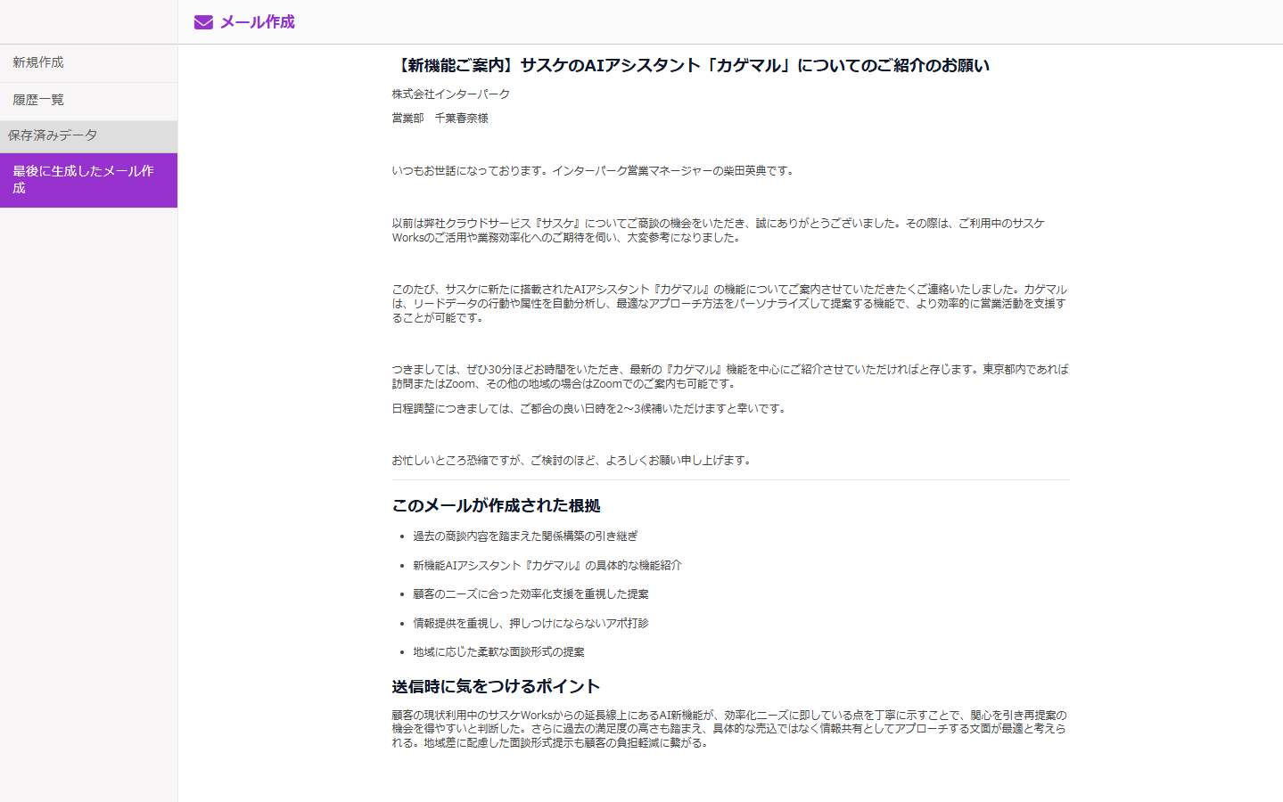The height and width of the screenshot is (802, 1283).
Task: Click the greeting line starting いつもお世話になっております
Action: 594,170
